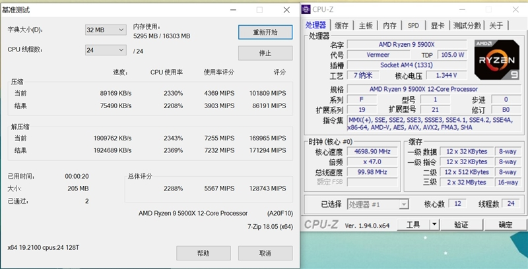Minimize the 基准测试 benchmark window
This screenshot has height=269, width=528.
pos(233,10)
